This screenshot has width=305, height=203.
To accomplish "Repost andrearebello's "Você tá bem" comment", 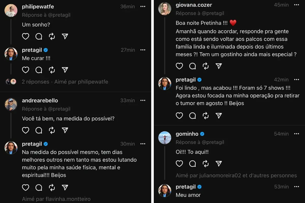I will click(52, 130).
